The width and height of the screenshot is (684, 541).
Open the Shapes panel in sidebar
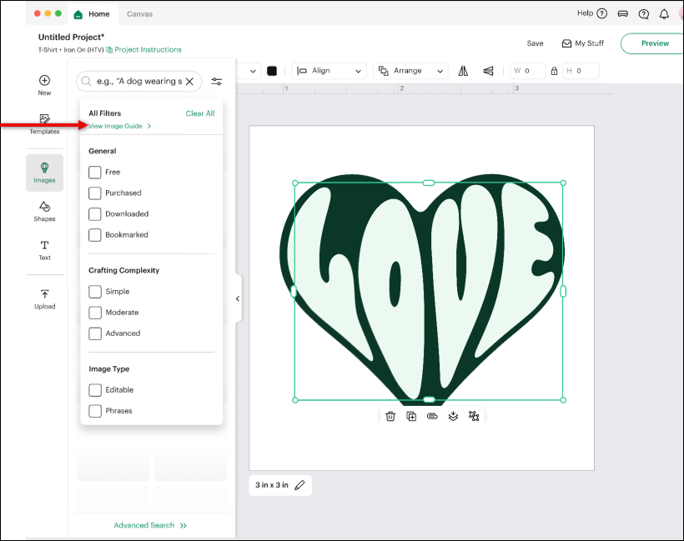tap(44, 211)
